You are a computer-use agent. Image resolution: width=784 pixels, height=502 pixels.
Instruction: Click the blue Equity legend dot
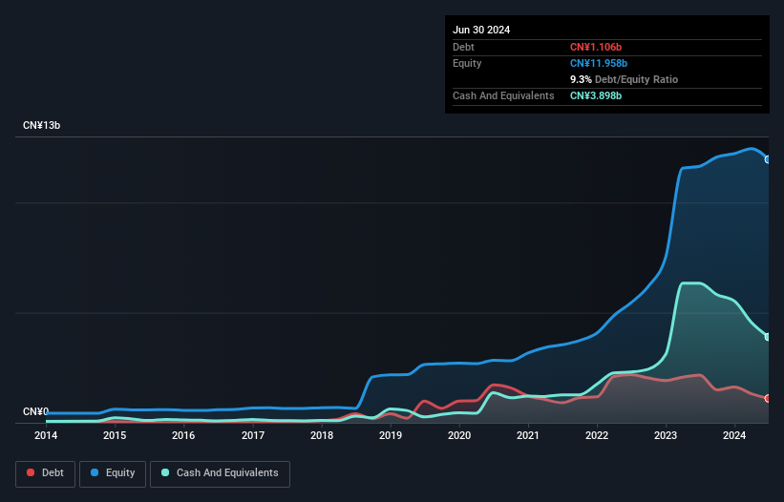coord(95,472)
